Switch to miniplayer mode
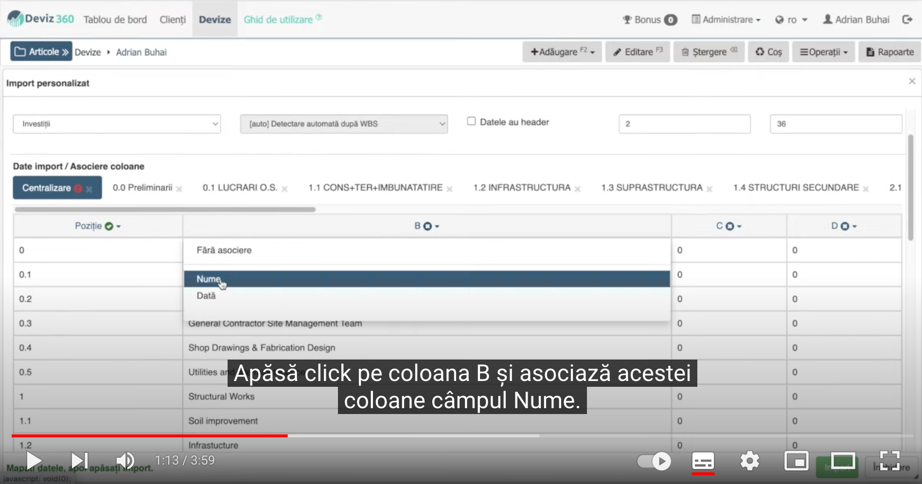The height and width of the screenshot is (484, 922). (x=796, y=461)
